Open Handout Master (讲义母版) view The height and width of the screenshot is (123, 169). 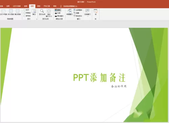point(11,12)
